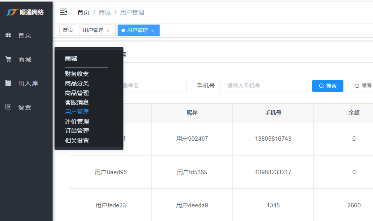
Task: Click the 顺通网络 logo icon
Action: coord(12,12)
